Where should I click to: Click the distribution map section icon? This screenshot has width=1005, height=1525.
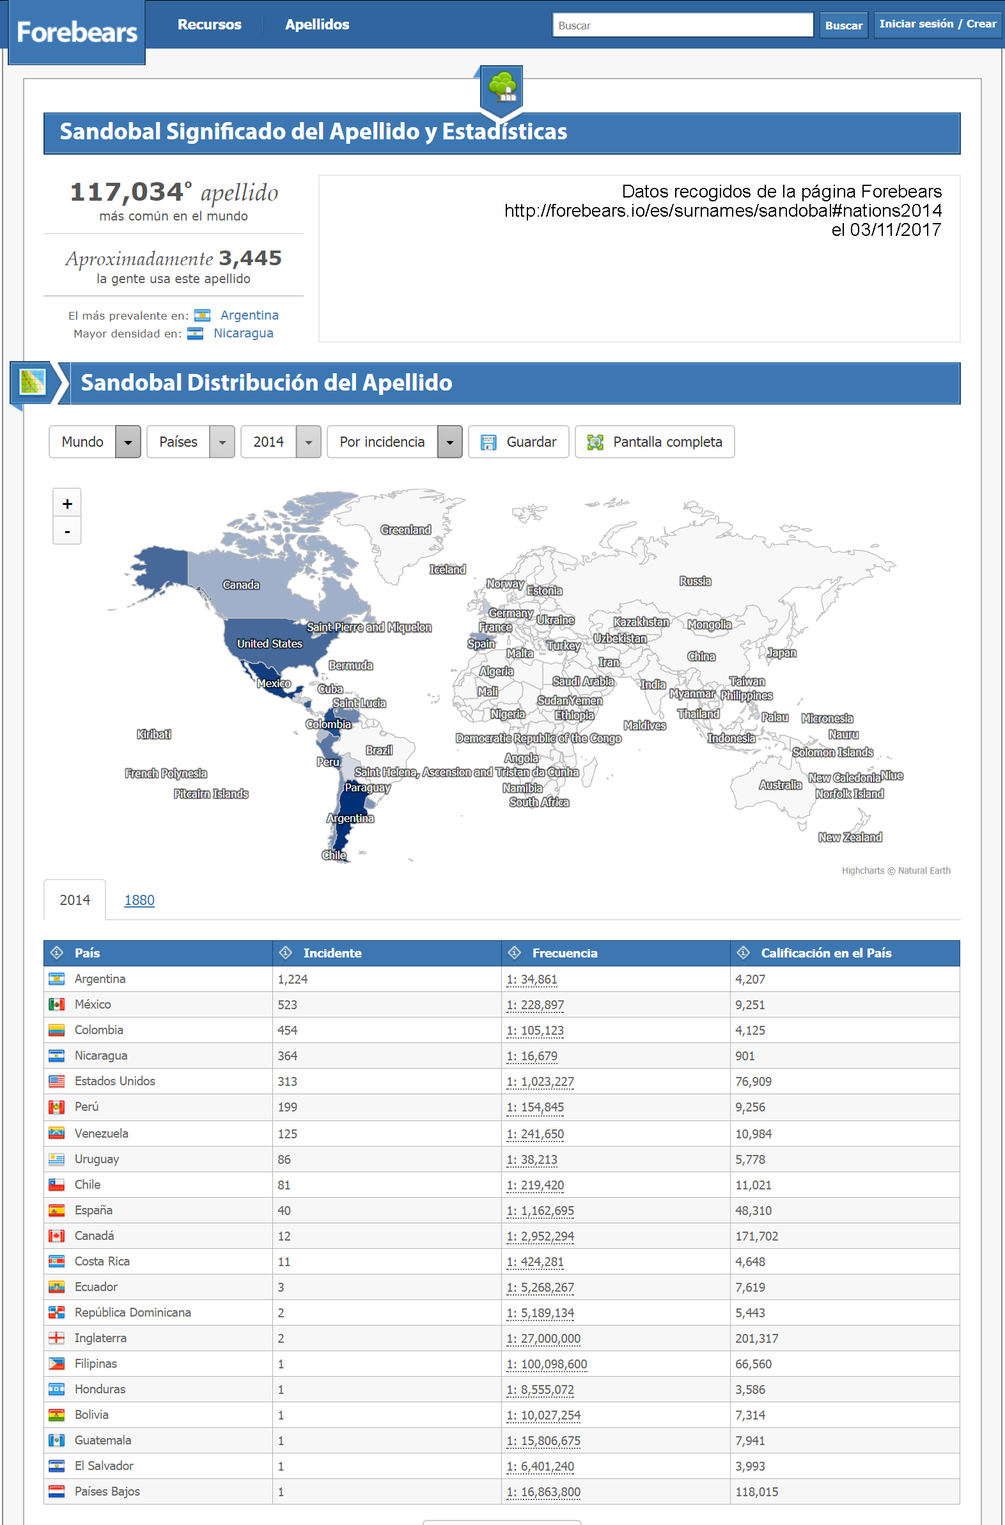[x=33, y=383]
